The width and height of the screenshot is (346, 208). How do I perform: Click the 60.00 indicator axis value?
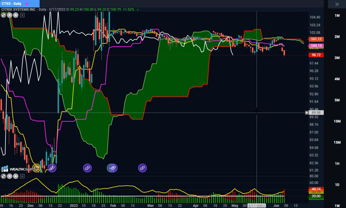tap(314, 183)
